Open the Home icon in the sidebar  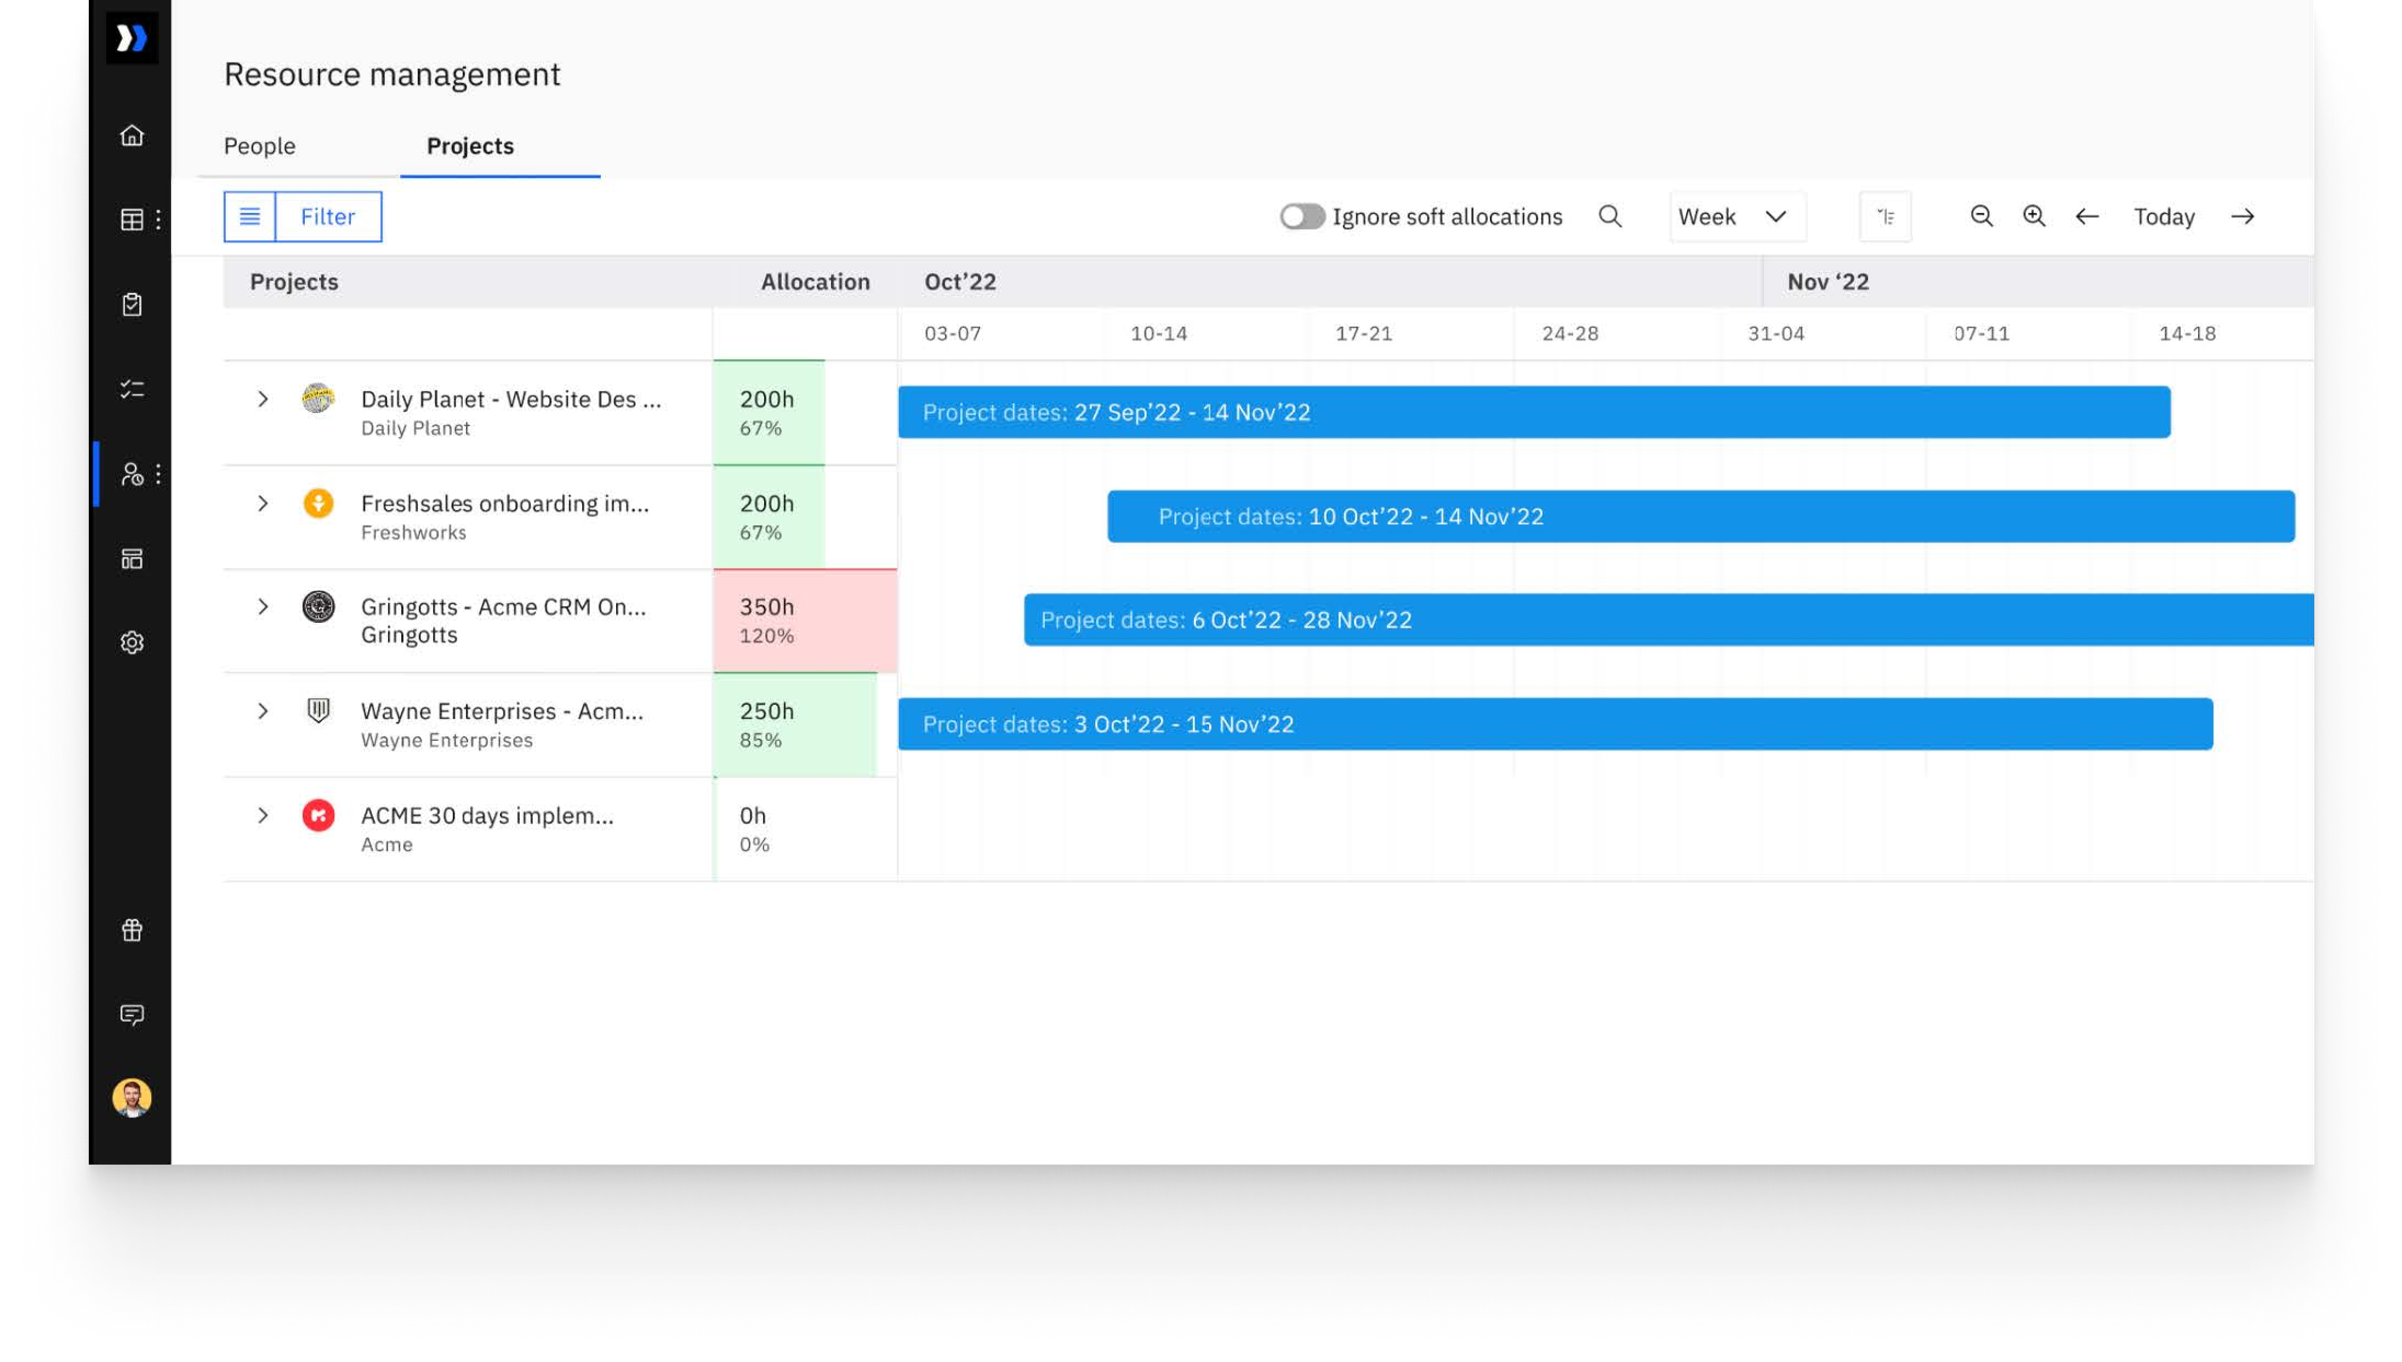click(132, 137)
